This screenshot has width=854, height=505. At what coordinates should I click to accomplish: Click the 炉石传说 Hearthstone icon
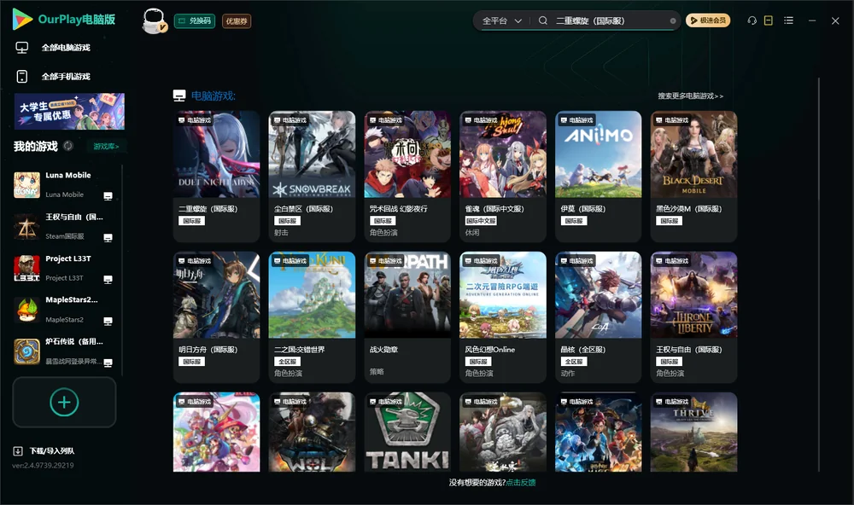[x=26, y=352]
